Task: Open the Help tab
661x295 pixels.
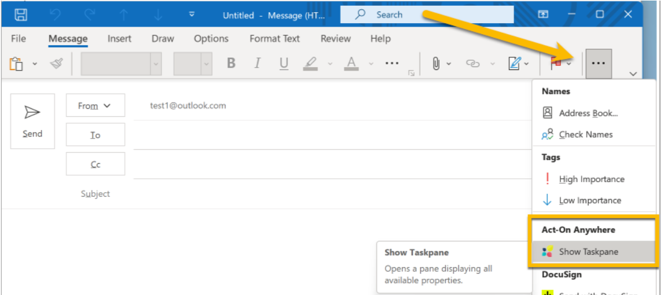Action: [381, 39]
